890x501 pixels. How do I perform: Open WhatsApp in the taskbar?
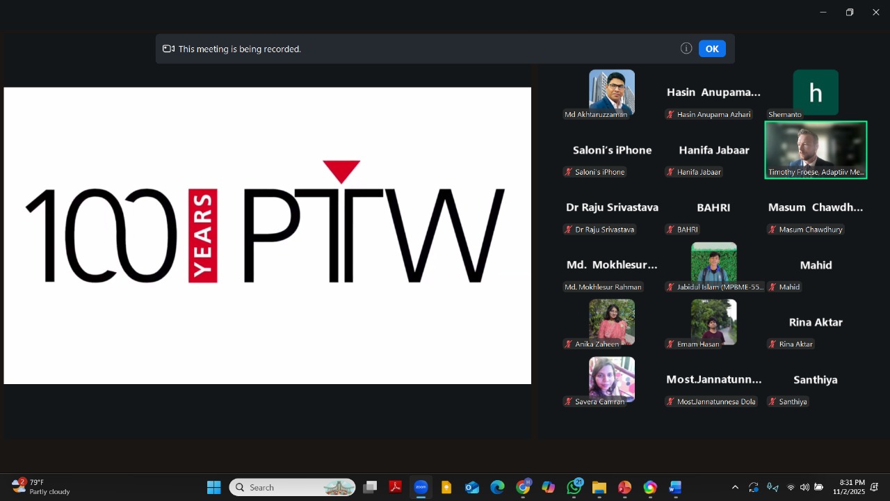[x=574, y=487]
